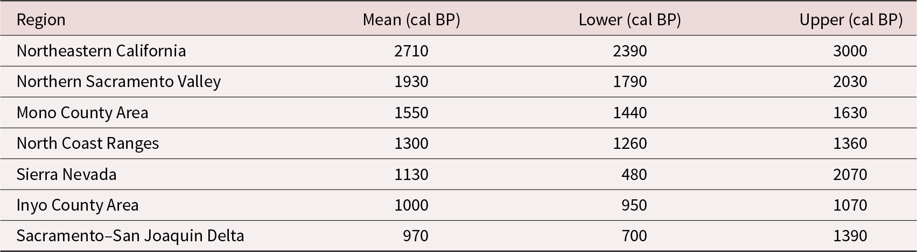This screenshot has width=917, height=252.
Task: Select Inyo County's mean value 1000
Action: [411, 205]
